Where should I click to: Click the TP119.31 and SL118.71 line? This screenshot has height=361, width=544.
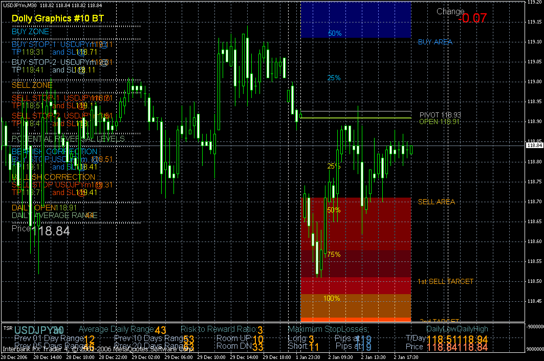point(54,52)
